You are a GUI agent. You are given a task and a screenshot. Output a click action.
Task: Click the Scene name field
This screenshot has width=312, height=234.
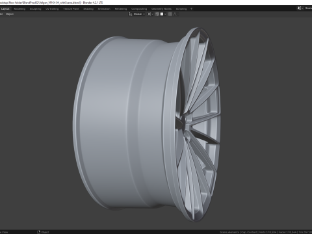click(308, 8)
